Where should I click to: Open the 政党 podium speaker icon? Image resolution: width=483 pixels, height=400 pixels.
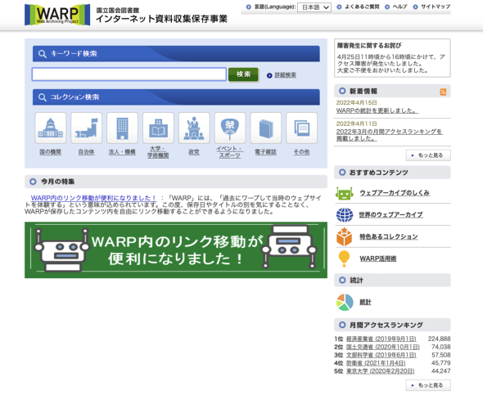(x=194, y=128)
